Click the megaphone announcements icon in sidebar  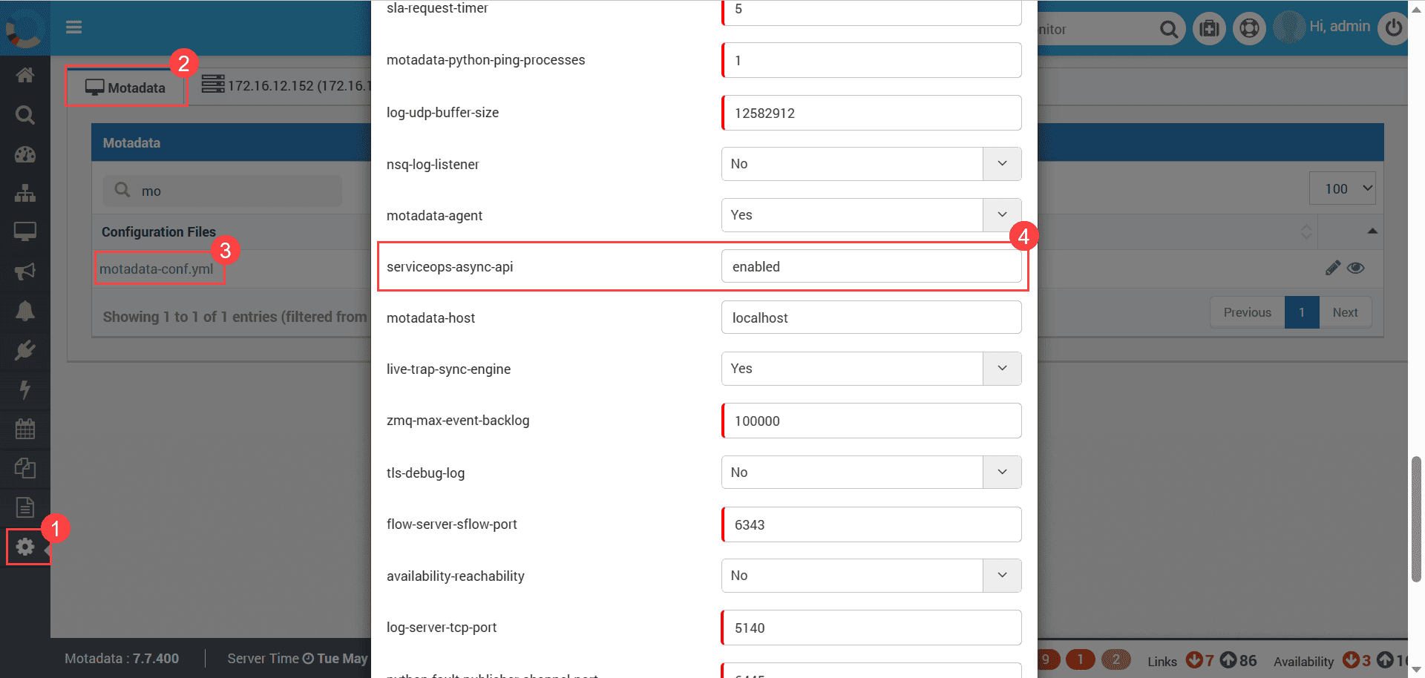(25, 271)
